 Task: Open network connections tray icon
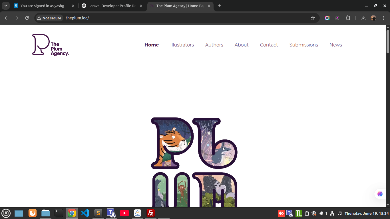332,213
